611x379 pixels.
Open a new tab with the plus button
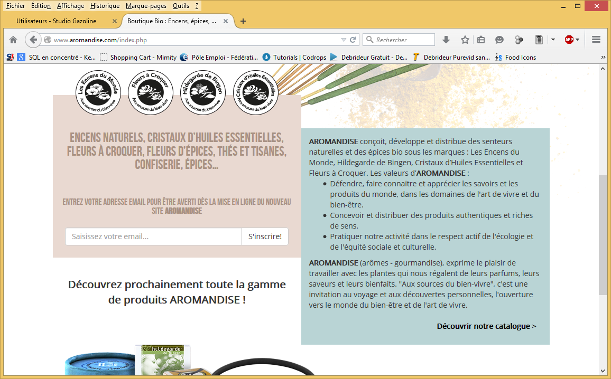(x=243, y=21)
